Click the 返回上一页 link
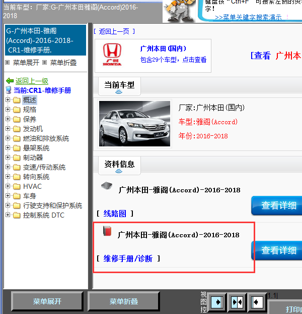The height and width of the screenshot is (314, 302). [x=114, y=31]
